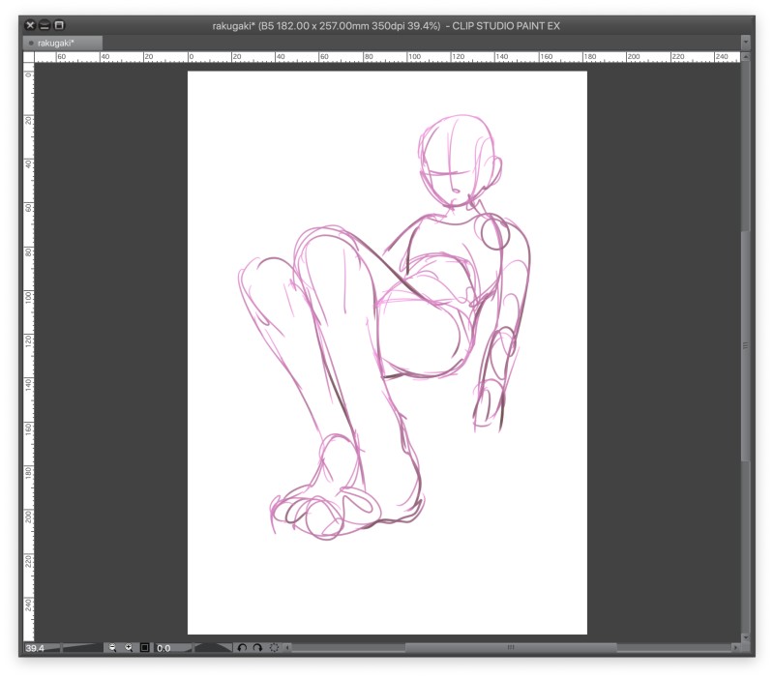Click the horizontal scrollbar left arrow

click(x=287, y=647)
